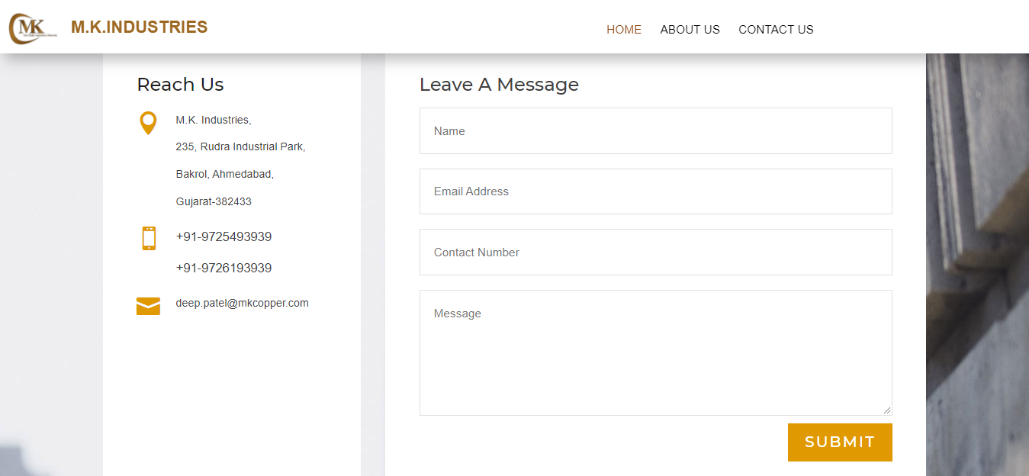Click phone number +91-9726193939
This screenshot has width=1029, height=476.
[223, 269]
